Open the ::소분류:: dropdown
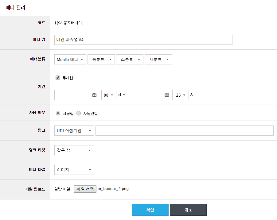Screen dimensions: 277x220 click(x=130, y=59)
